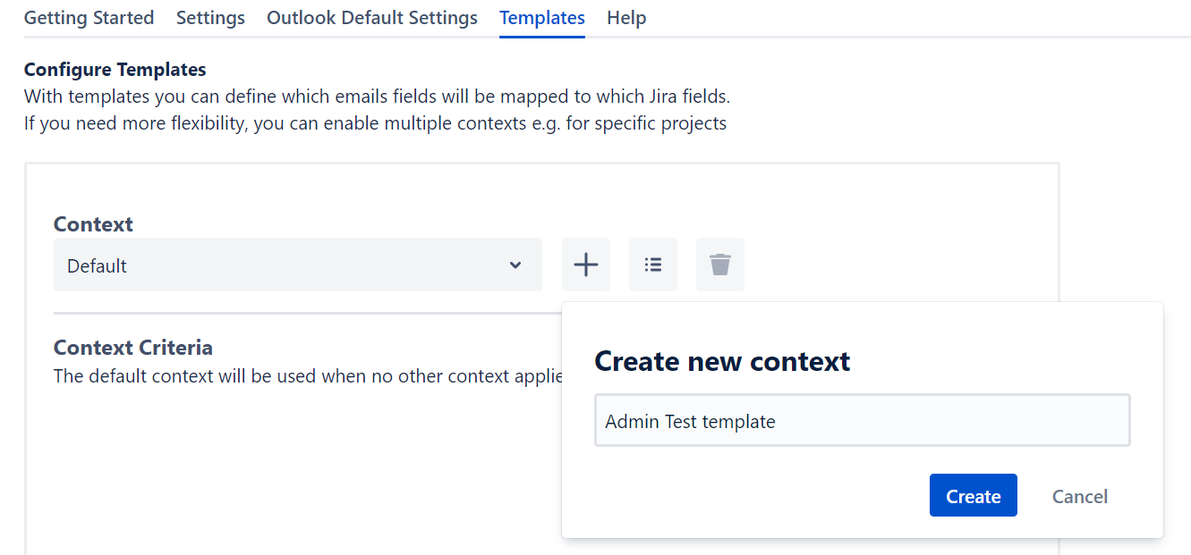Select the 'Default' text in Context dropdown
1191x555 pixels.
(97, 265)
